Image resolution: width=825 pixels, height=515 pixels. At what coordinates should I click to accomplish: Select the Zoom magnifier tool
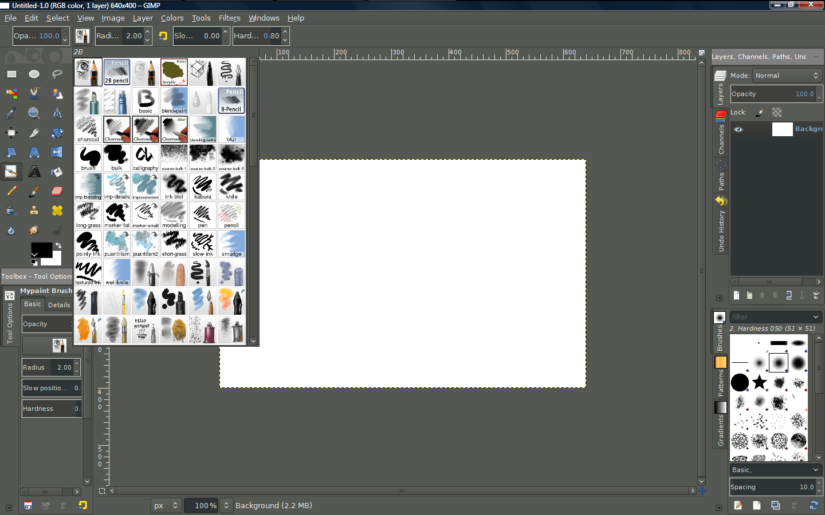[34, 113]
